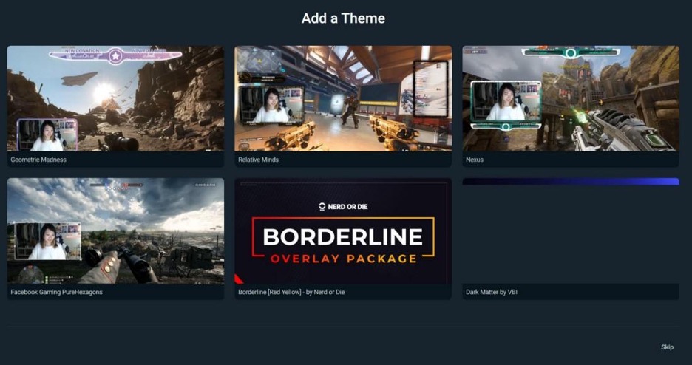Click the 'Relative Minds' label
The image size is (692, 365).
tap(258, 160)
